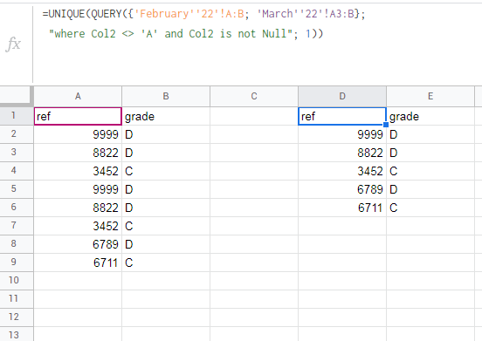Click cell A2 with value 9999
This screenshot has width=482, height=341.
click(78, 134)
